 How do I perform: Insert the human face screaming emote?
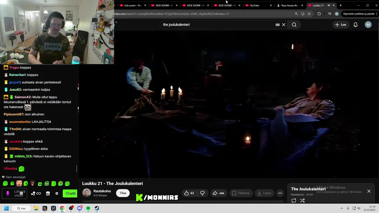coord(19,183)
